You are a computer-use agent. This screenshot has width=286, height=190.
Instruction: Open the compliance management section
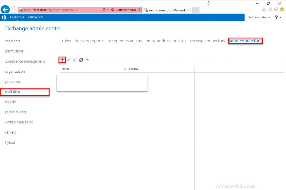tap(25, 62)
